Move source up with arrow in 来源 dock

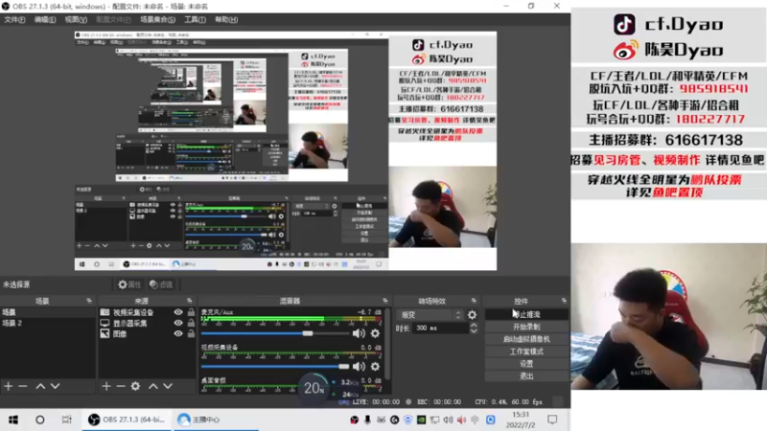point(153,386)
